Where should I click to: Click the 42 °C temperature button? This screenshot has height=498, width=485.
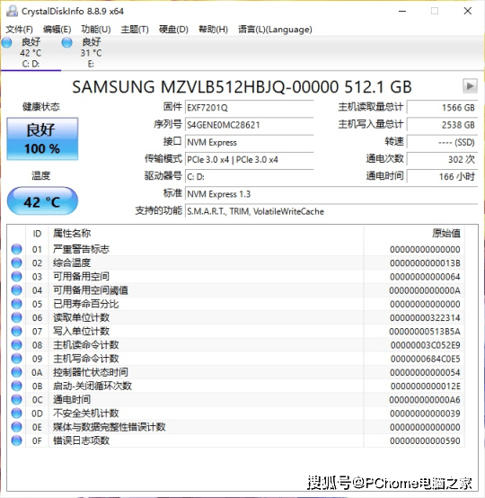[42, 201]
